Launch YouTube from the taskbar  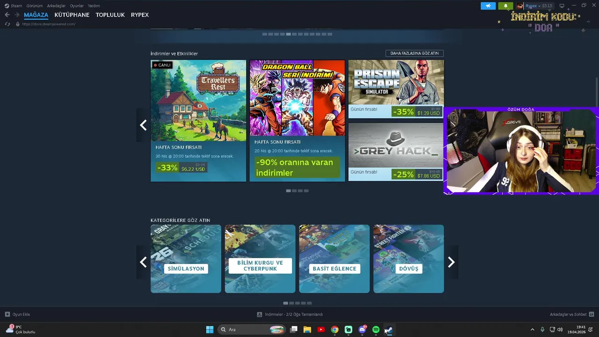pos(321,330)
